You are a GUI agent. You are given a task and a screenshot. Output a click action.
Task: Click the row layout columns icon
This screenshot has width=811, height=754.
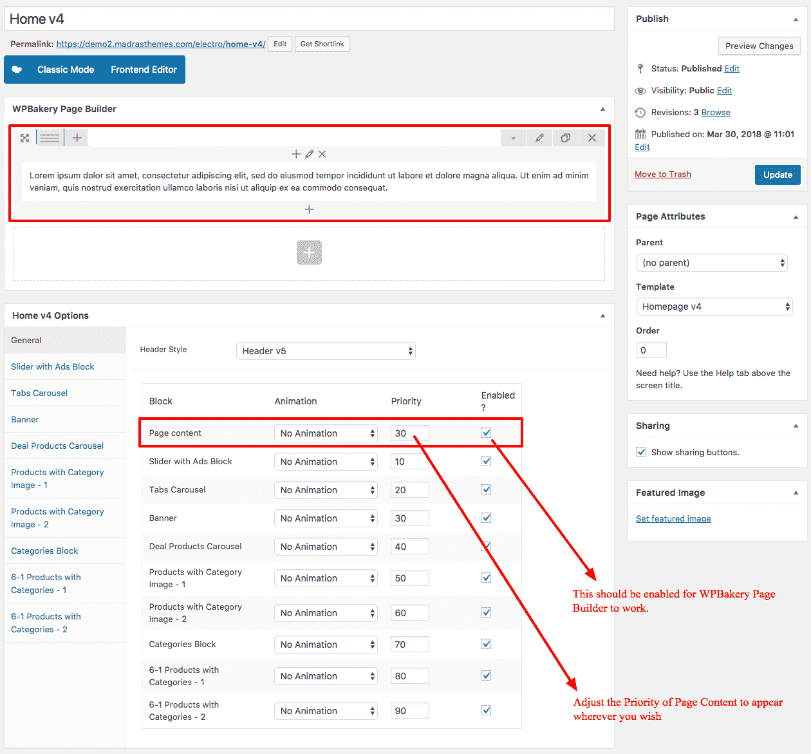[x=50, y=138]
